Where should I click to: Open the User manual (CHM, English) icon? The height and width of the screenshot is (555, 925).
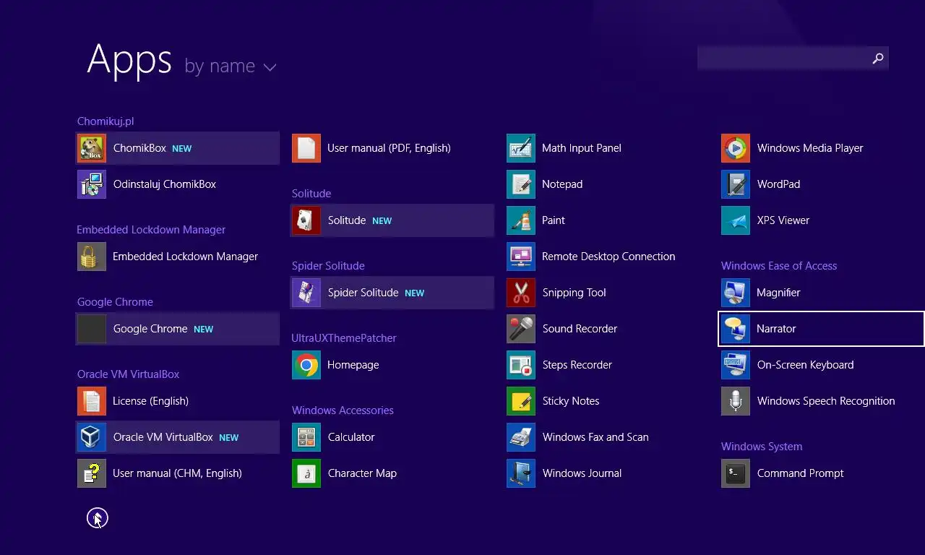pyautogui.click(x=92, y=473)
